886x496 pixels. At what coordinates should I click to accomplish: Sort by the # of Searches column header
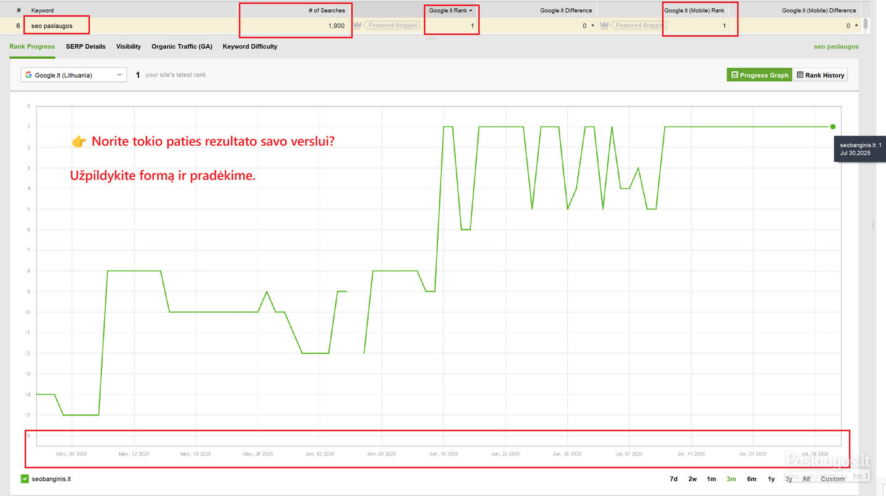click(x=327, y=10)
